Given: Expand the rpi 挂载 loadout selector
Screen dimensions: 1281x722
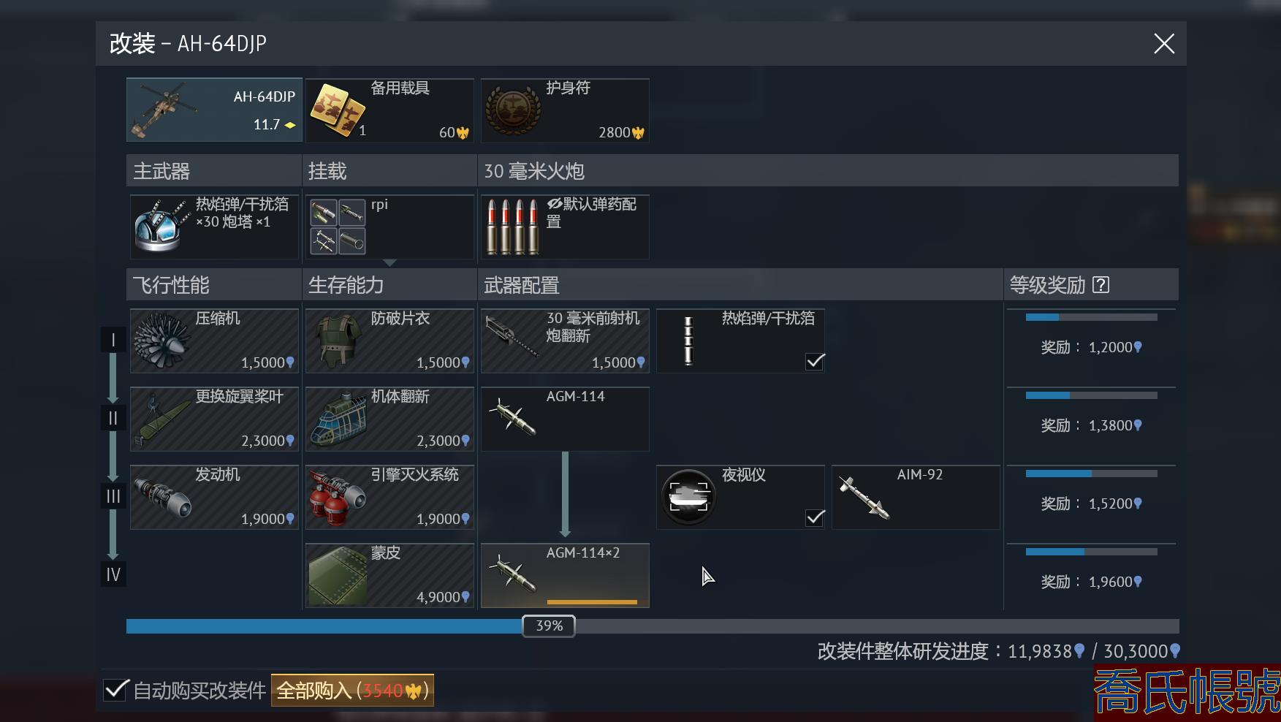Looking at the screenshot, I should pos(389,227).
